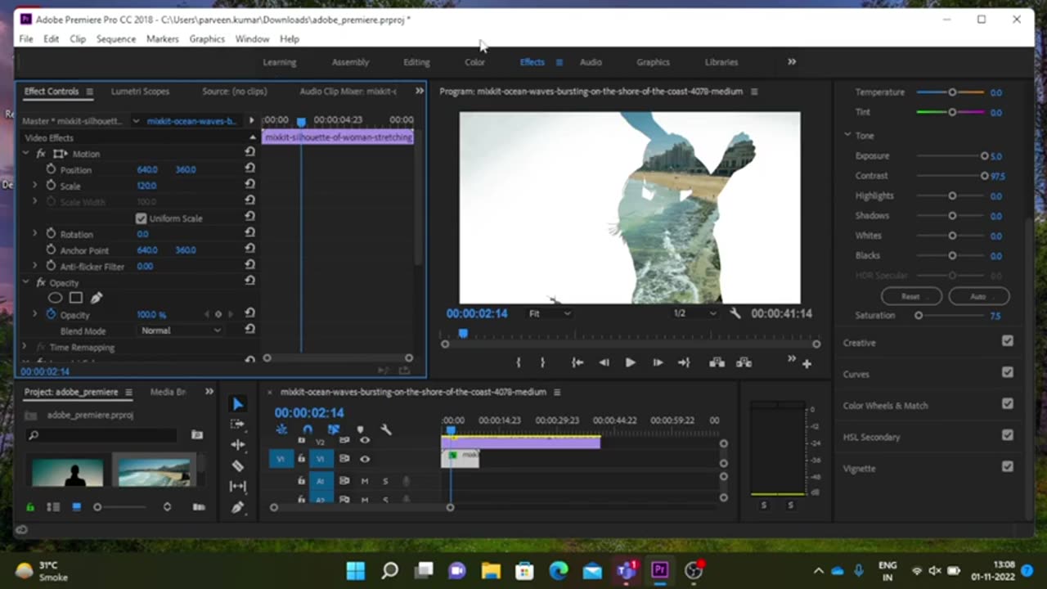Screen dimensions: 1047x589
Task: Select the Slip tool
Action: pos(237,486)
